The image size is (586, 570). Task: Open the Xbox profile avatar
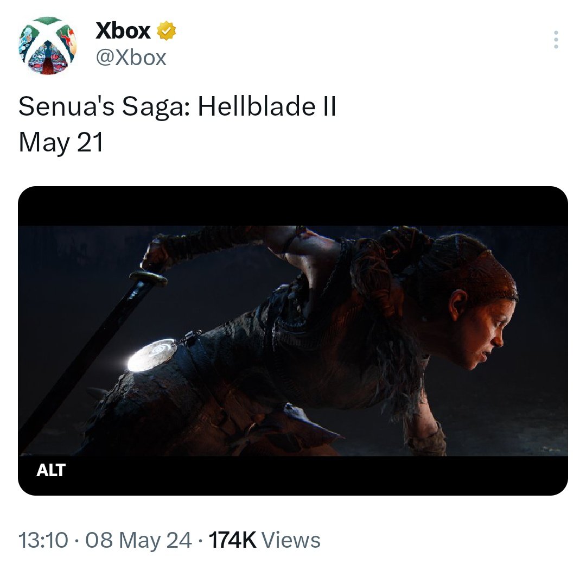[x=47, y=46]
